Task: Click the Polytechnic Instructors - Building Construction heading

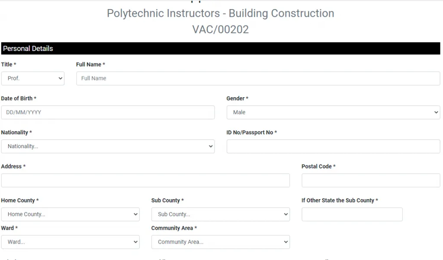Action: coord(220,13)
